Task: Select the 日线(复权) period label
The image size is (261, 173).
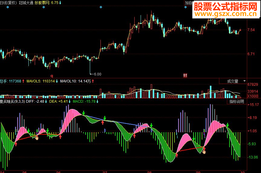Action: 8,3
